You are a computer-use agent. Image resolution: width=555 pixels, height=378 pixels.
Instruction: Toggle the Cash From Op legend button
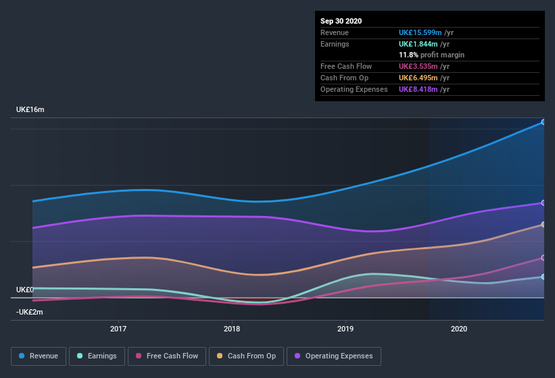(x=246, y=356)
